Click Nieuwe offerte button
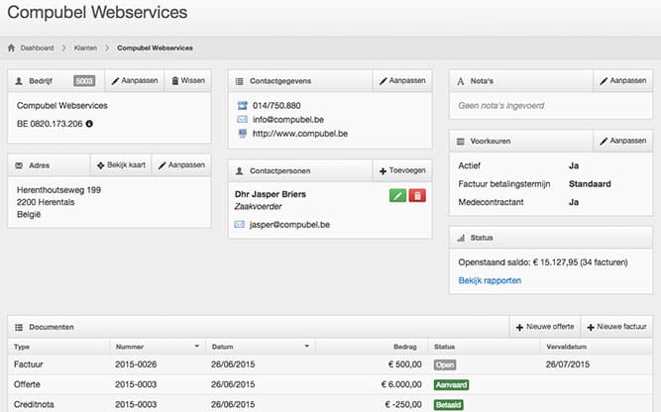This screenshot has width=661, height=412. [543, 326]
